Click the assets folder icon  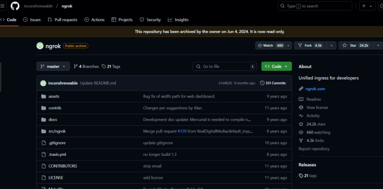[x=44, y=96]
